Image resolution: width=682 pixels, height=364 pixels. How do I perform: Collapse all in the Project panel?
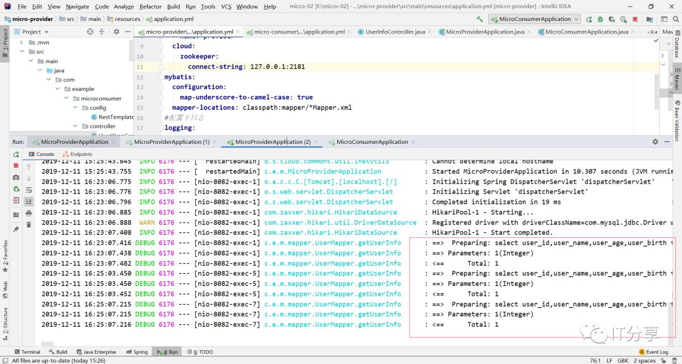[x=102, y=32]
